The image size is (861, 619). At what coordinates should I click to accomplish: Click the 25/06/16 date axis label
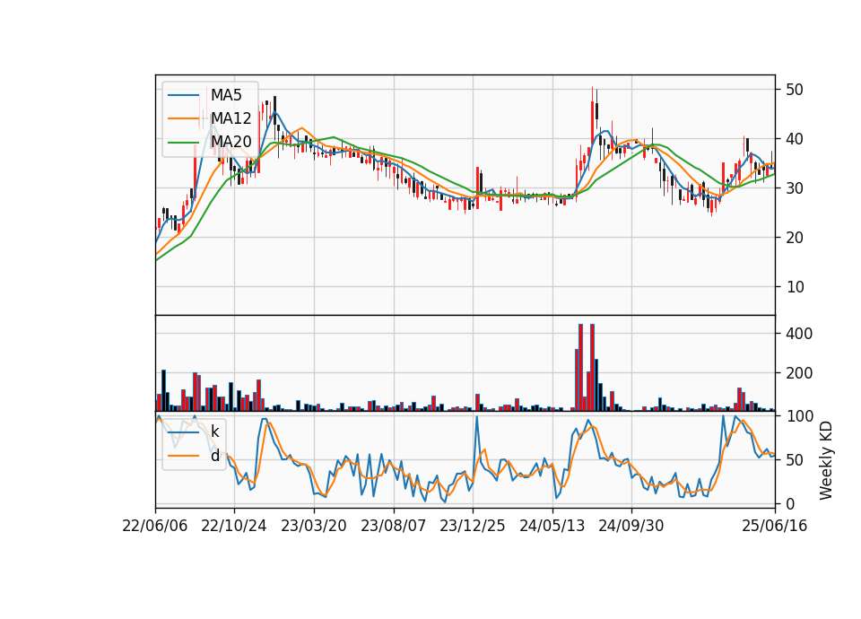[x=775, y=526]
